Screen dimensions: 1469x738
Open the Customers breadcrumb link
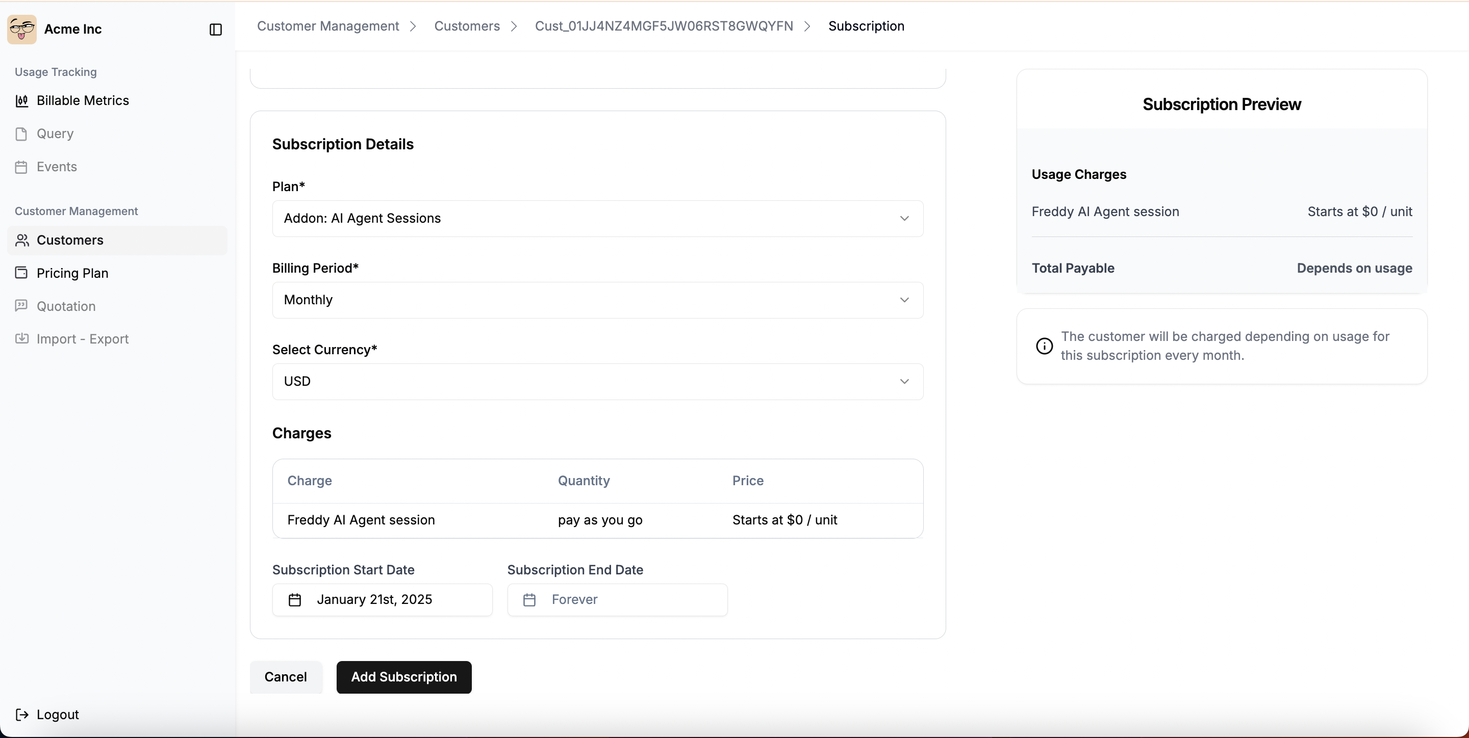[x=467, y=25]
